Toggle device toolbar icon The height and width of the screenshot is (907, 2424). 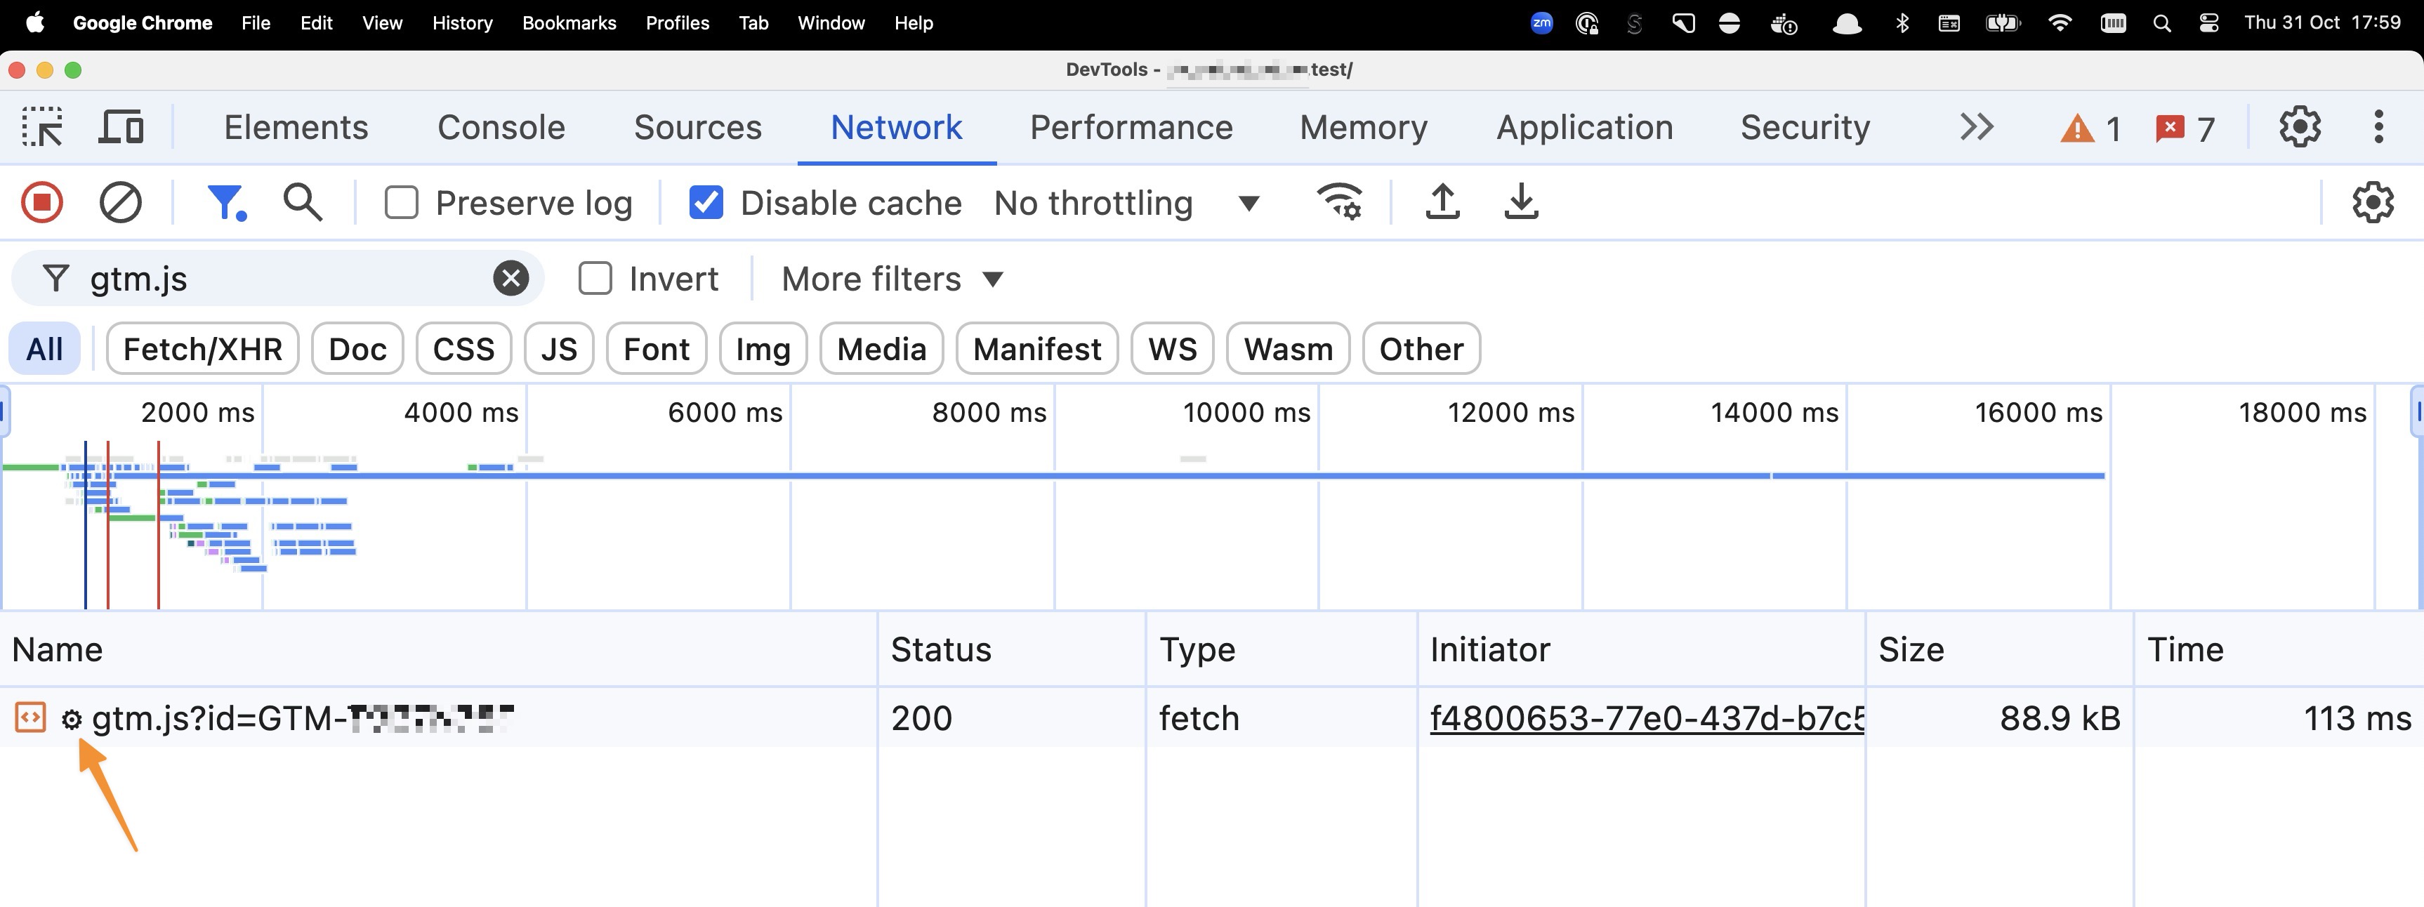click(x=121, y=127)
